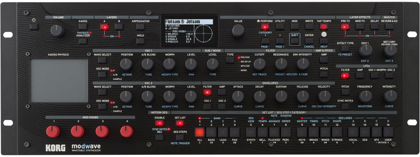Screen dimensions: 420x157
Task: Click the VALUE knob
Action: coord(238,31)
